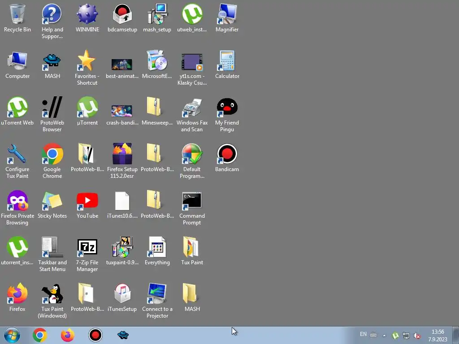The height and width of the screenshot is (344, 459).
Task: Click the uTorrent tray icon
Action: coord(395,335)
